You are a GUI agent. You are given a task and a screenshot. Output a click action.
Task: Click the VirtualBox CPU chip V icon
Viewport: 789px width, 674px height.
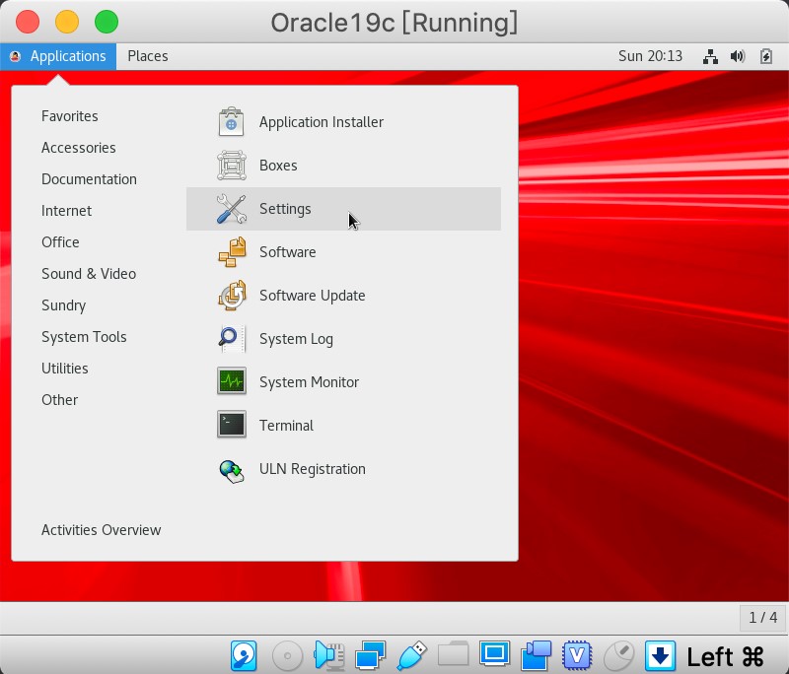[x=577, y=655]
